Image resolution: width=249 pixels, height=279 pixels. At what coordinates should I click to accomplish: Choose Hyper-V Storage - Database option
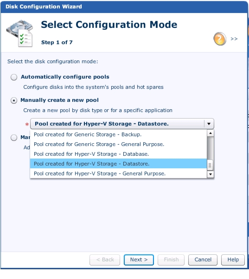point(118,154)
